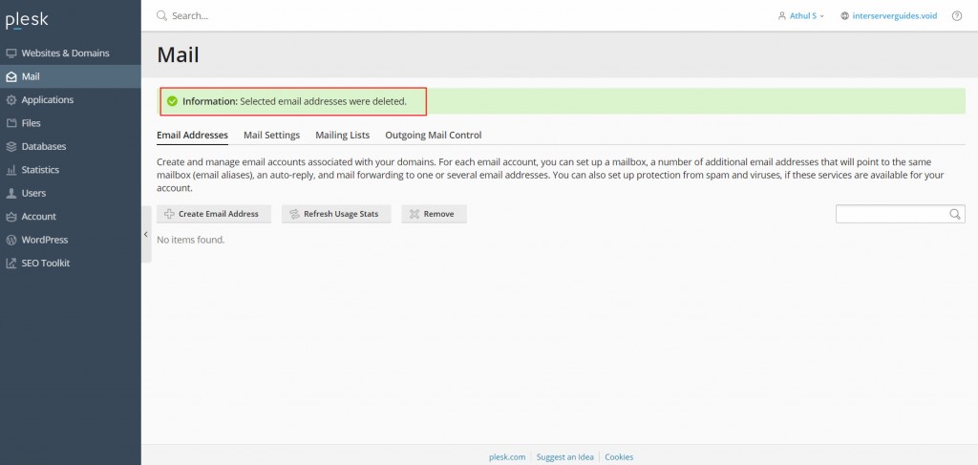The width and height of the screenshot is (978, 465).
Task: Open the Users section
Action: tap(33, 193)
